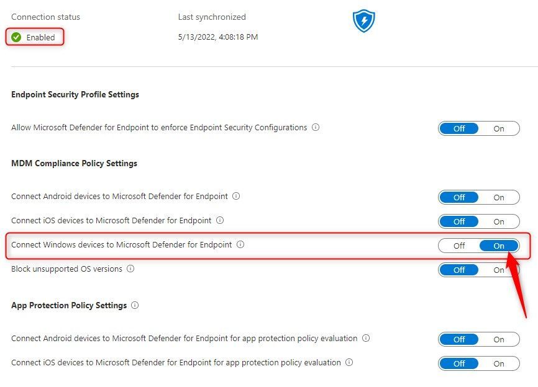Click info icon next to Endpoint Security Configurations
The image size is (538, 387).
316,128
